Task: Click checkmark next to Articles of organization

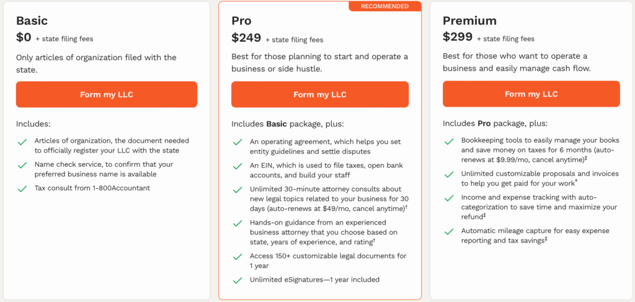Action: pos(22,142)
